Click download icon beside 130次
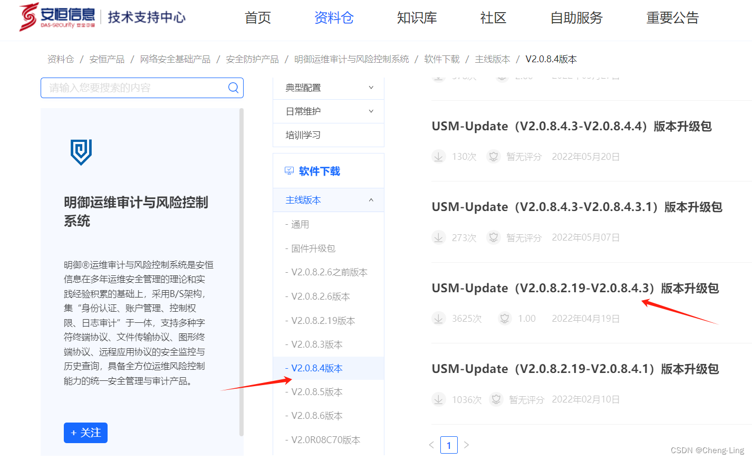Viewport: 752px width, 460px height. click(439, 157)
